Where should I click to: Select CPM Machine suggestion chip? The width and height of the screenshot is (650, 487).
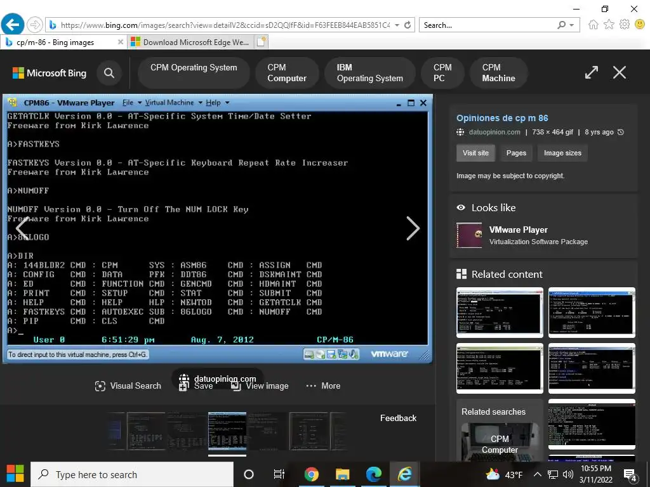tap(499, 73)
